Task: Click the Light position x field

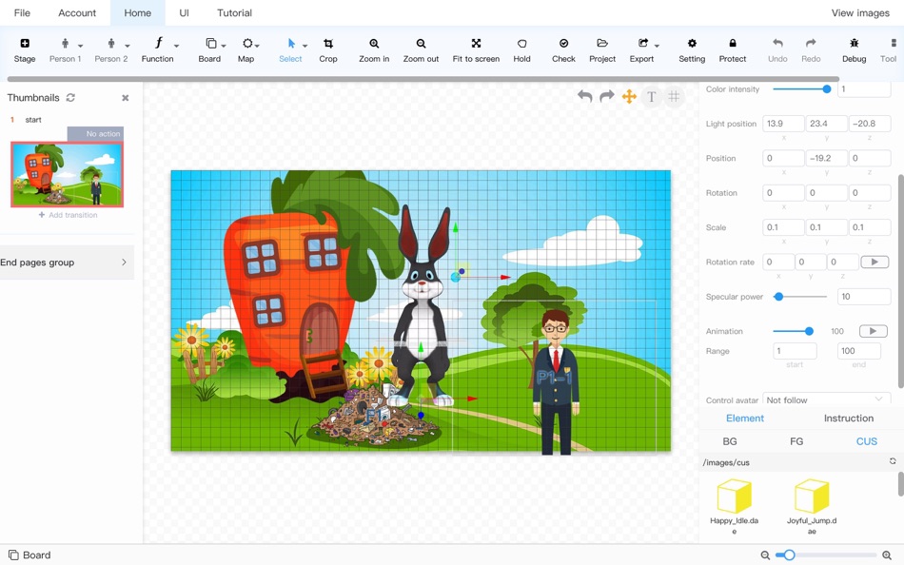Action: (x=783, y=124)
